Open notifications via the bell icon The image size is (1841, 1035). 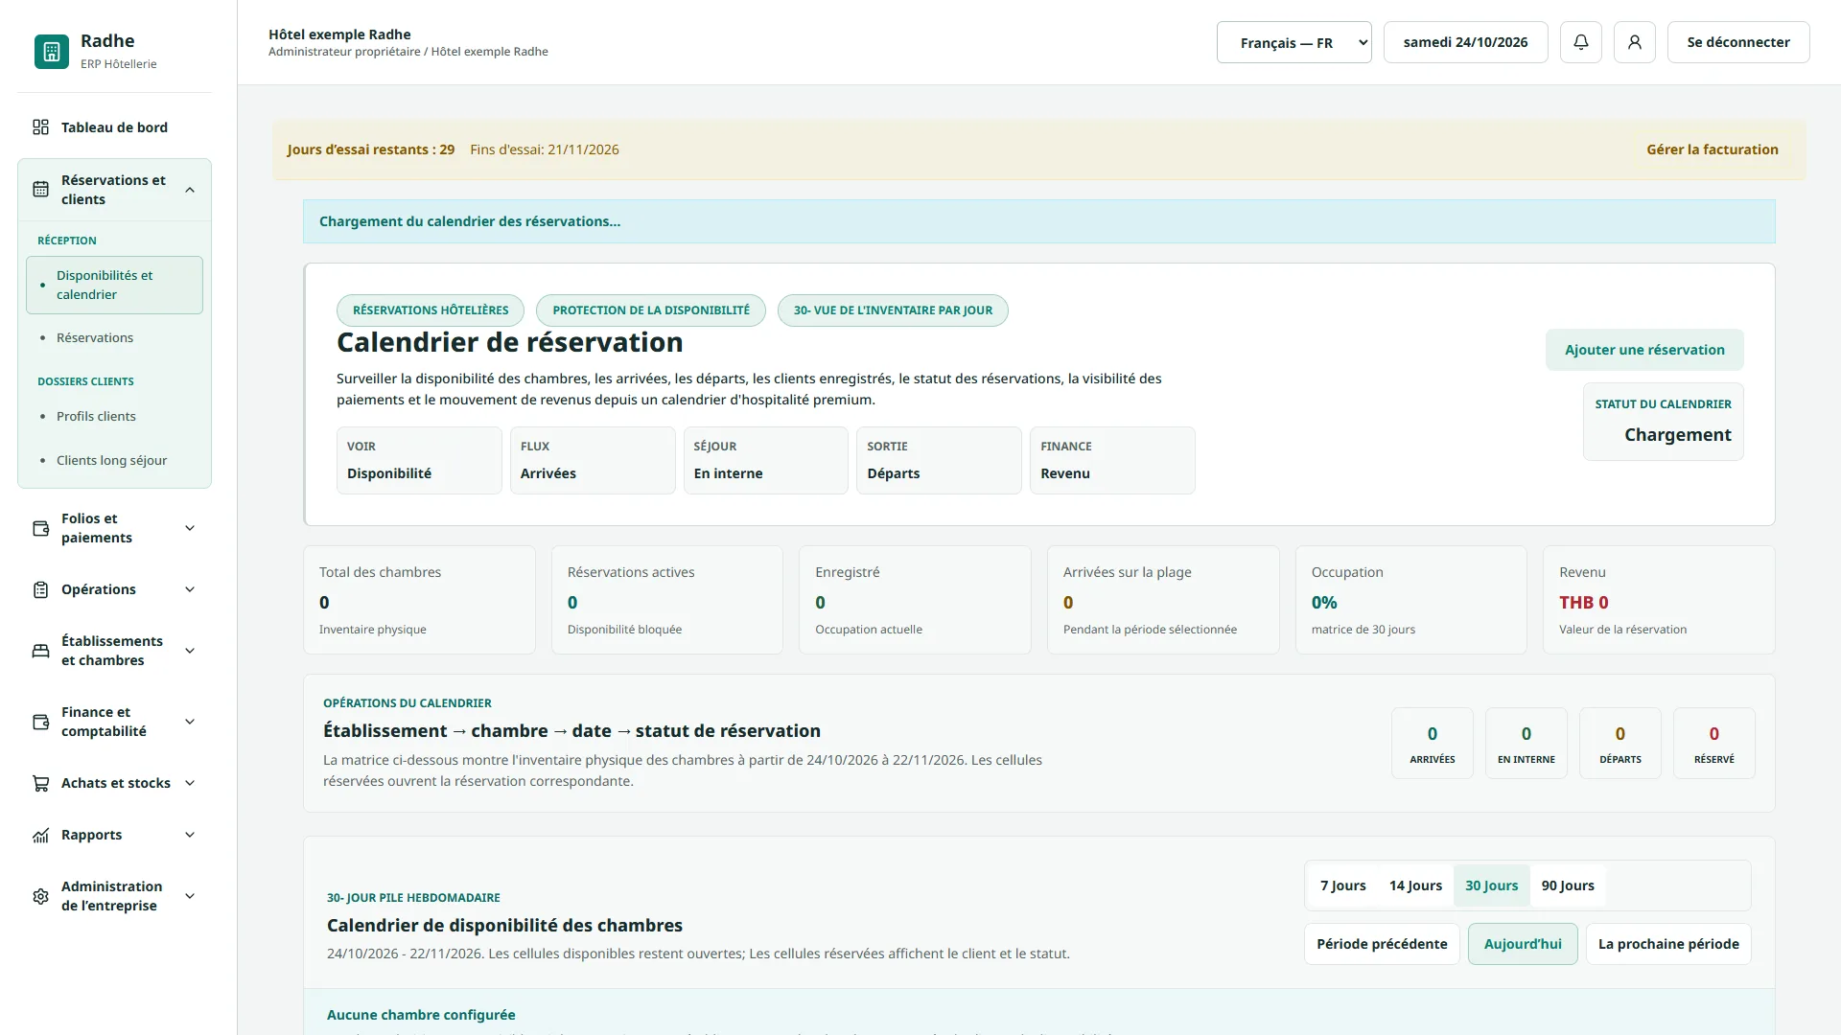tap(1581, 42)
